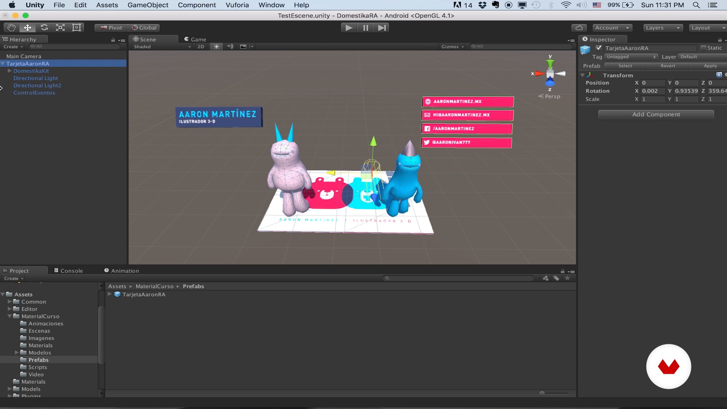Click the TarjetaAaronRA prefab cube icon in Inspector
Viewport: 727px width, 409px height.
pyautogui.click(x=585, y=50)
